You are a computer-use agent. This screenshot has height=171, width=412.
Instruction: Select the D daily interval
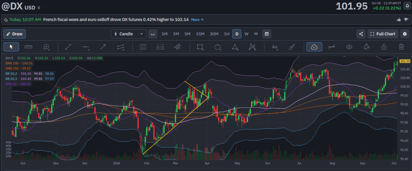[237, 34]
